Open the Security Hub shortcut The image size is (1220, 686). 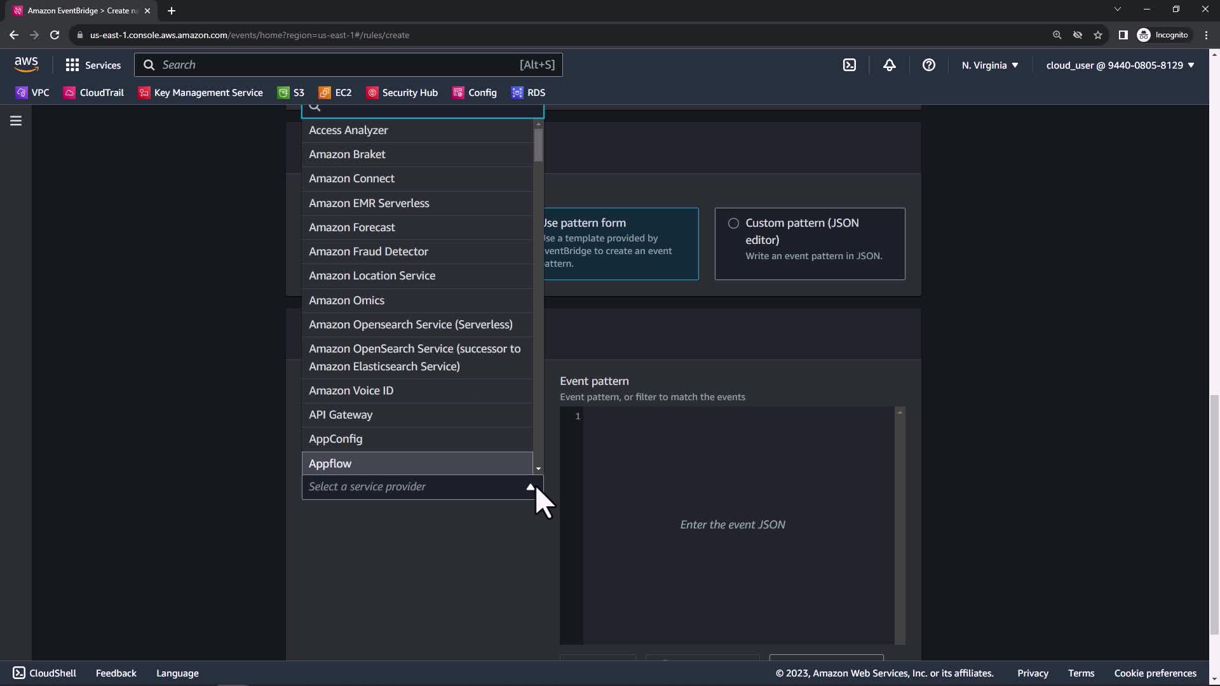click(402, 93)
